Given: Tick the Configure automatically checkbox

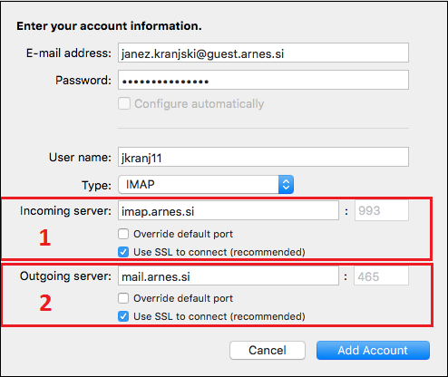Looking at the screenshot, I should pyautogui.click(x=124, y=103).
